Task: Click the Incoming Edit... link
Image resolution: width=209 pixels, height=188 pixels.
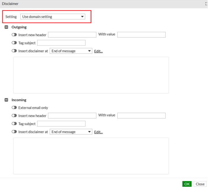Action: (98, 132)
